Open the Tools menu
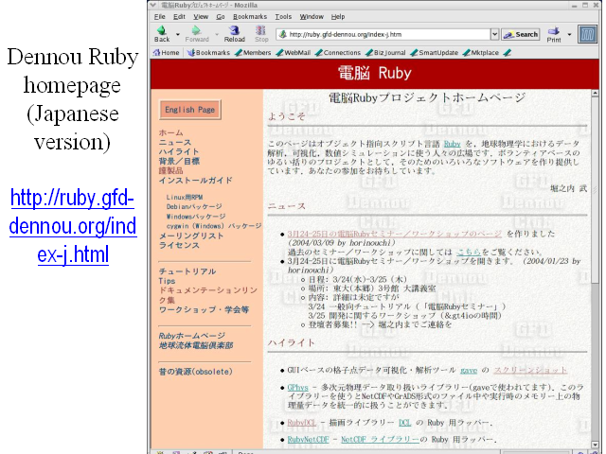Image resolution: width=606 pixels, height=454 pixels. pos(283,17)
